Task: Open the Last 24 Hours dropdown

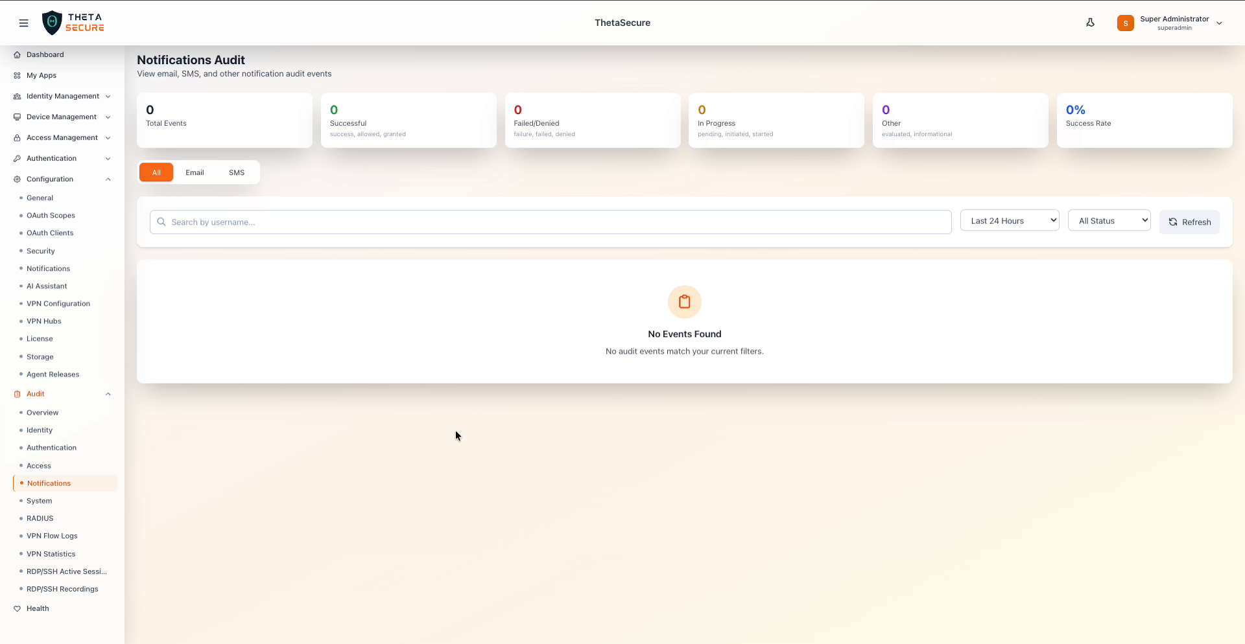Action: click(1009, 220)
